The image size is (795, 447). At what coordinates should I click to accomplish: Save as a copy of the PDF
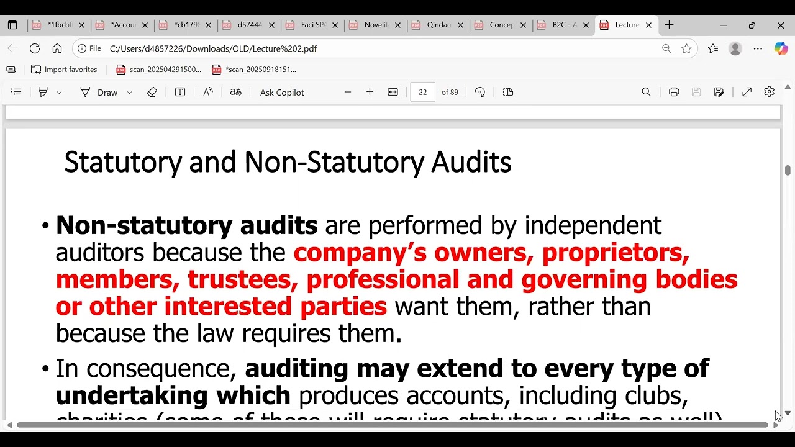(719, 92)
